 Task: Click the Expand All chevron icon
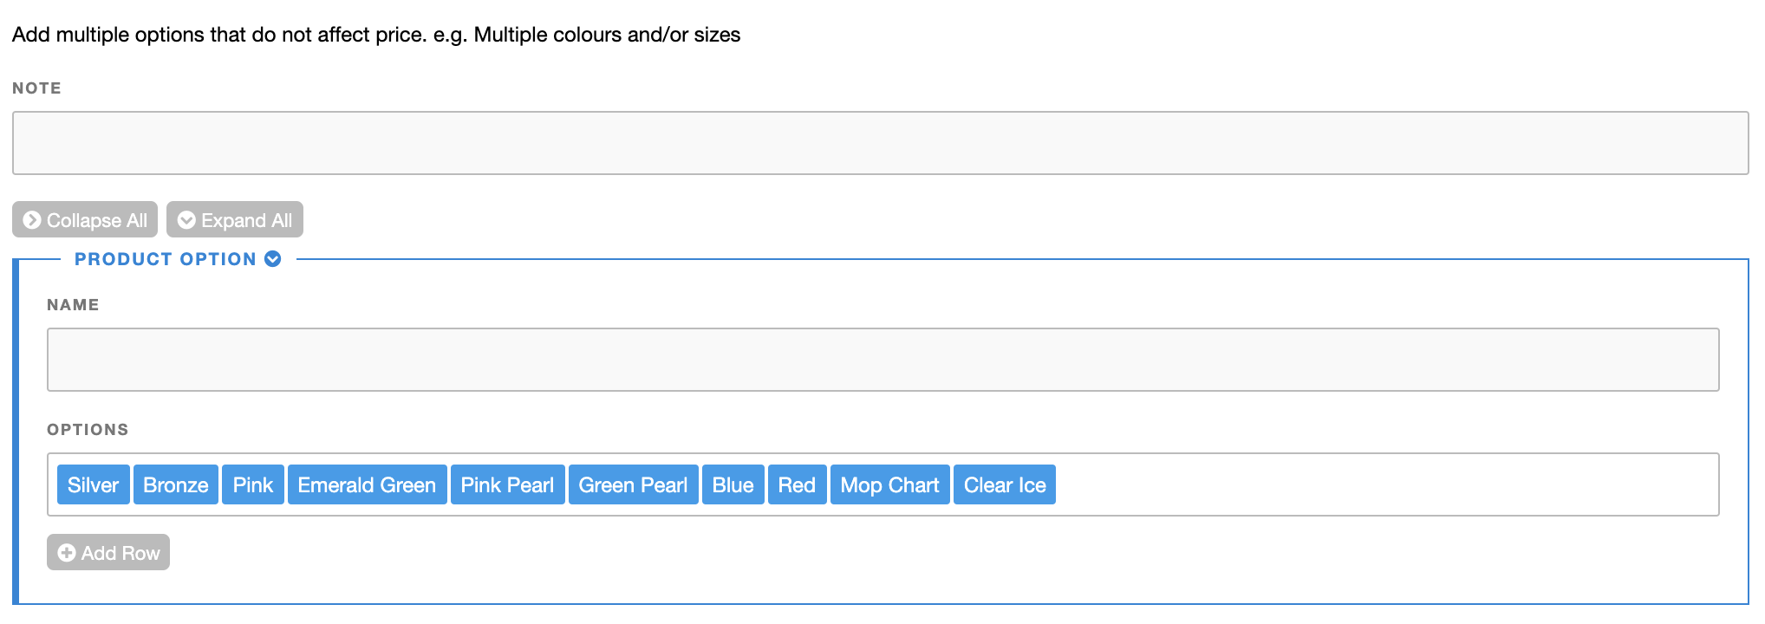point(186,220)
